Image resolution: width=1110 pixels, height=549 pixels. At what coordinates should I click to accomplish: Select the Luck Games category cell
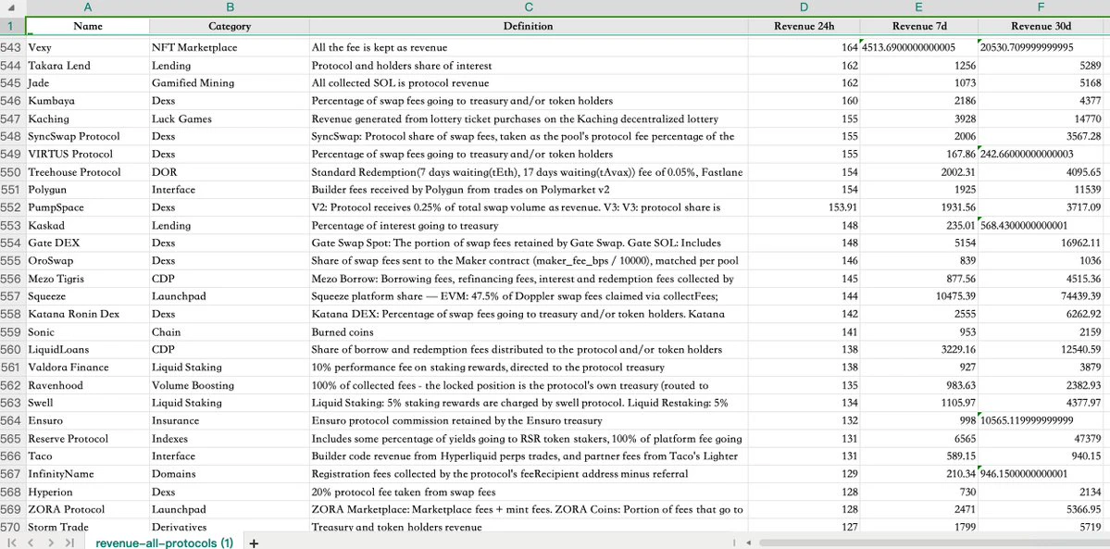tap(230, 119)
